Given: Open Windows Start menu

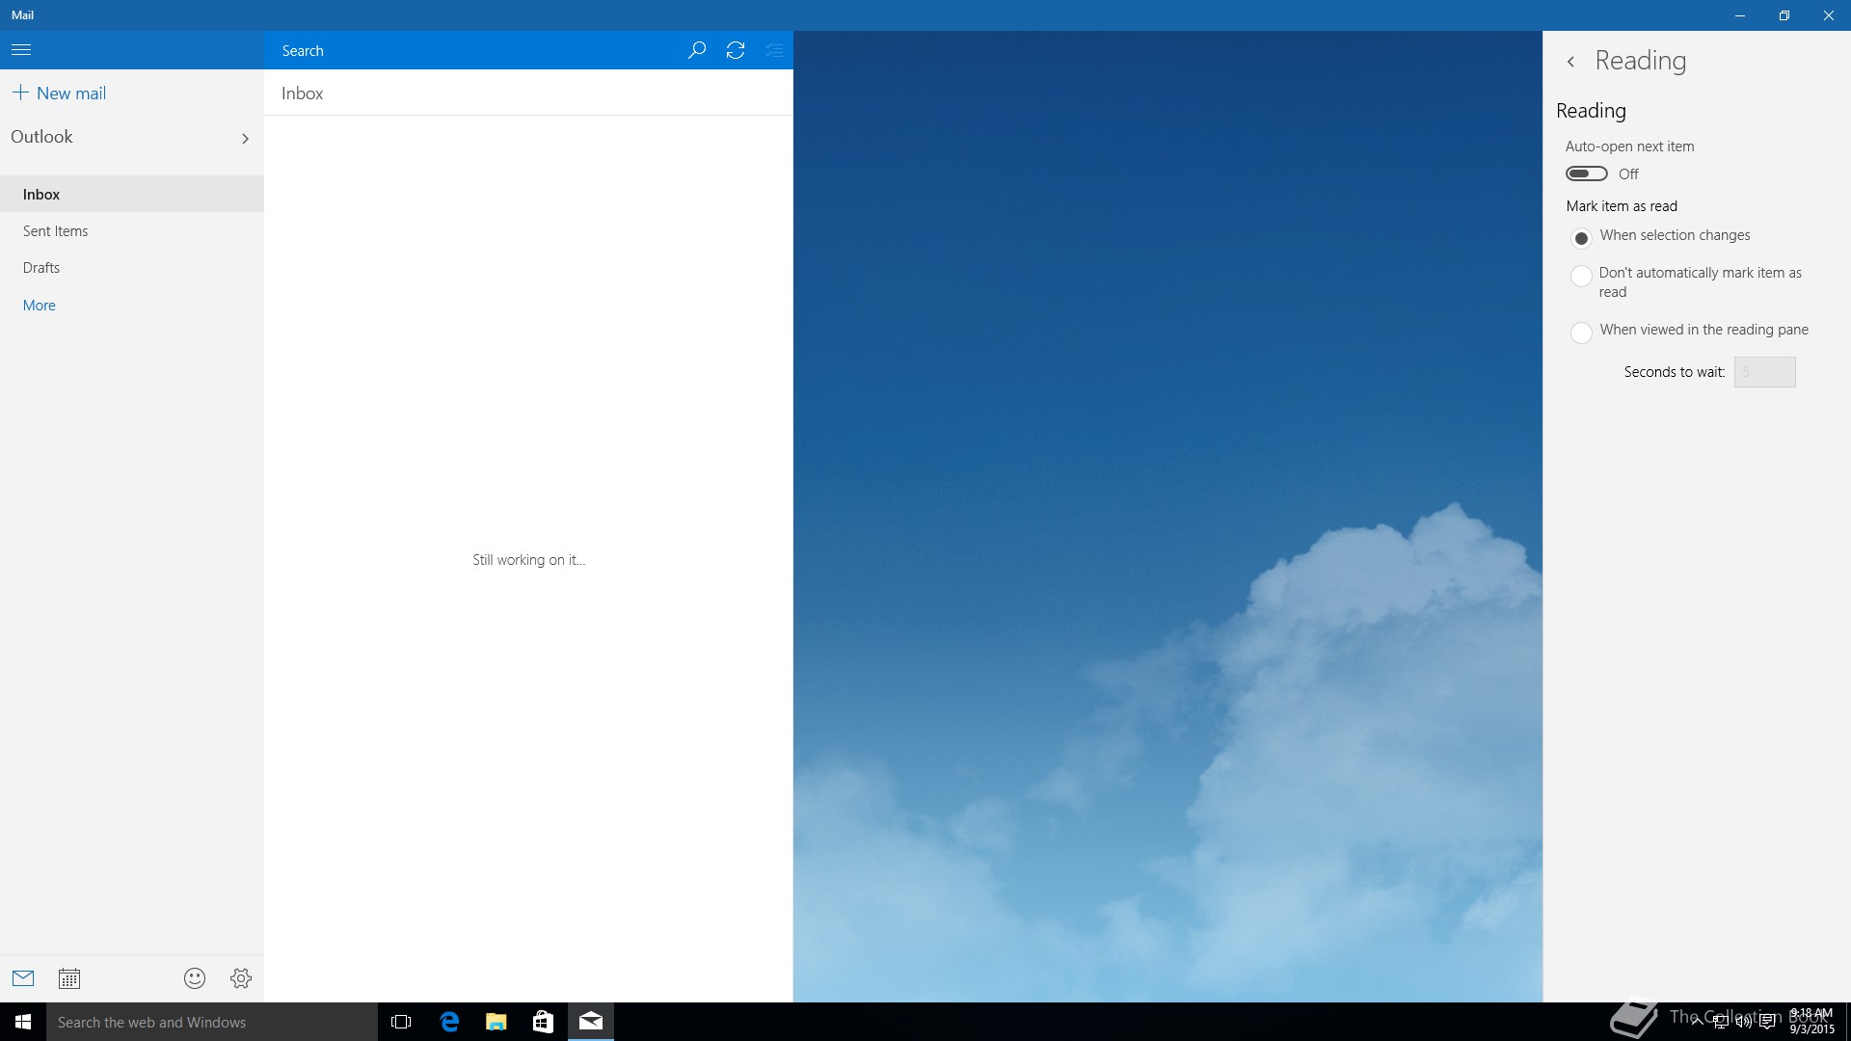Looking at the screenshot, I should [23, 1022].
